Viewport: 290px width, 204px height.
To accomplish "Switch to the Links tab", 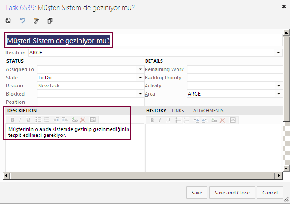I will 178,110.
